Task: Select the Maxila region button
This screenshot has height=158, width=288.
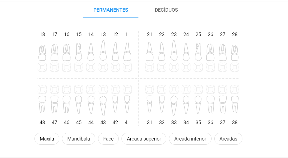Action: (x=47, y=139)
